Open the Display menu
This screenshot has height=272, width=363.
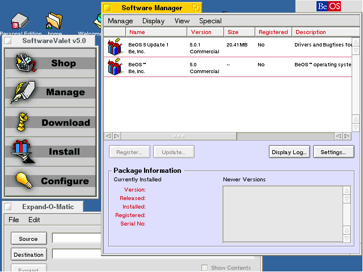pos(153,21)
